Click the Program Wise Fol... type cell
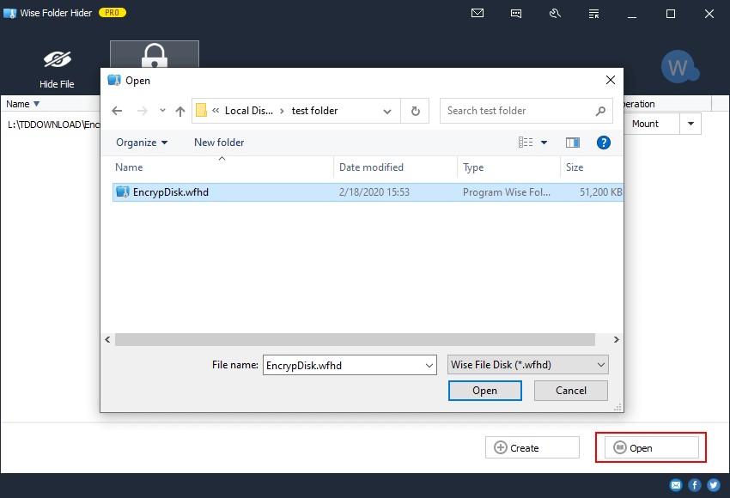 click(507, 192)
